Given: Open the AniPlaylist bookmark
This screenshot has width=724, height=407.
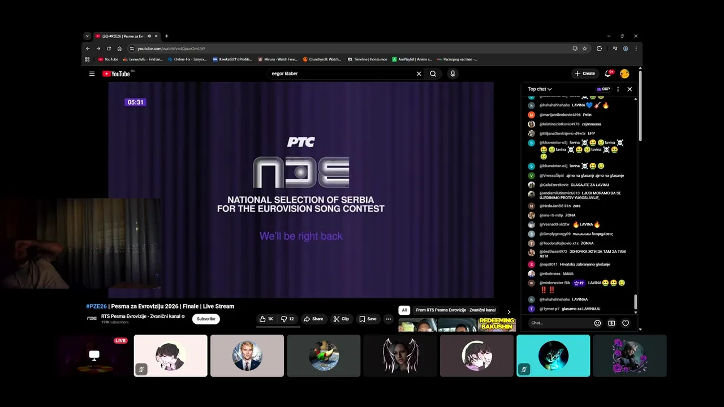Looking at the screenshot, I should (x=412, y=59).
